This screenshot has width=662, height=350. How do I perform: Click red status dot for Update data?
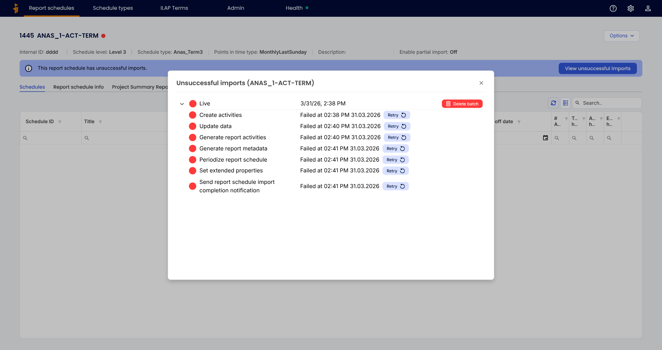(x=193, y=126)
